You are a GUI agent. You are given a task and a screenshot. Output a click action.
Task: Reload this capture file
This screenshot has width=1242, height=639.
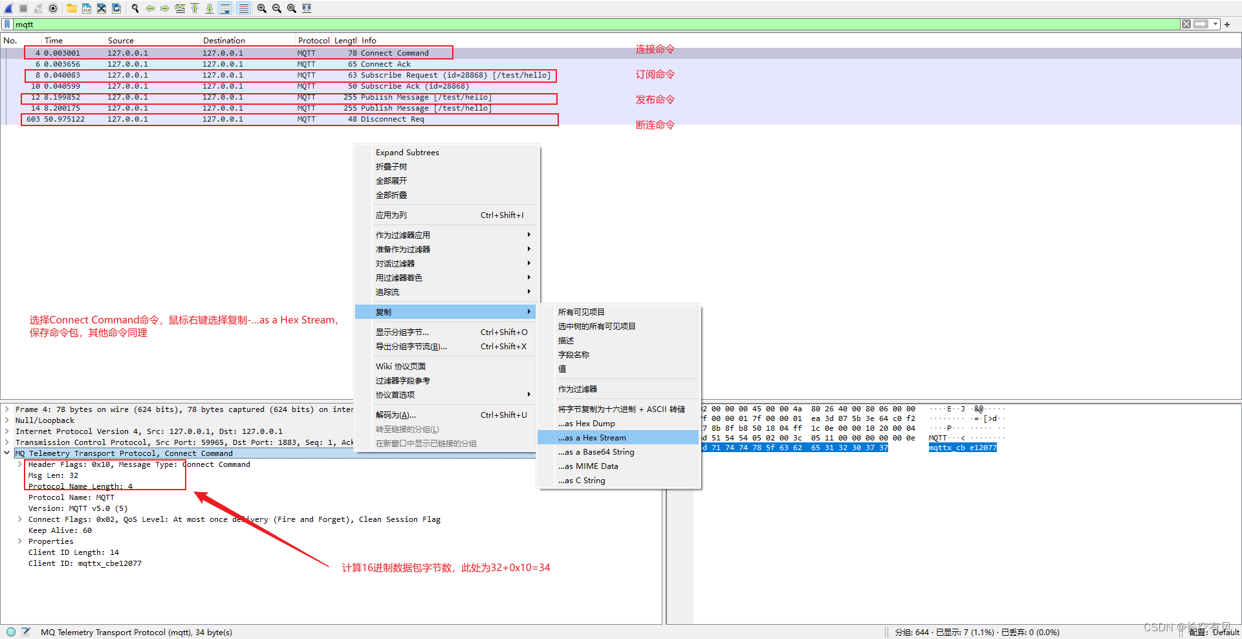pyautogui.click(x=116, y=8)
